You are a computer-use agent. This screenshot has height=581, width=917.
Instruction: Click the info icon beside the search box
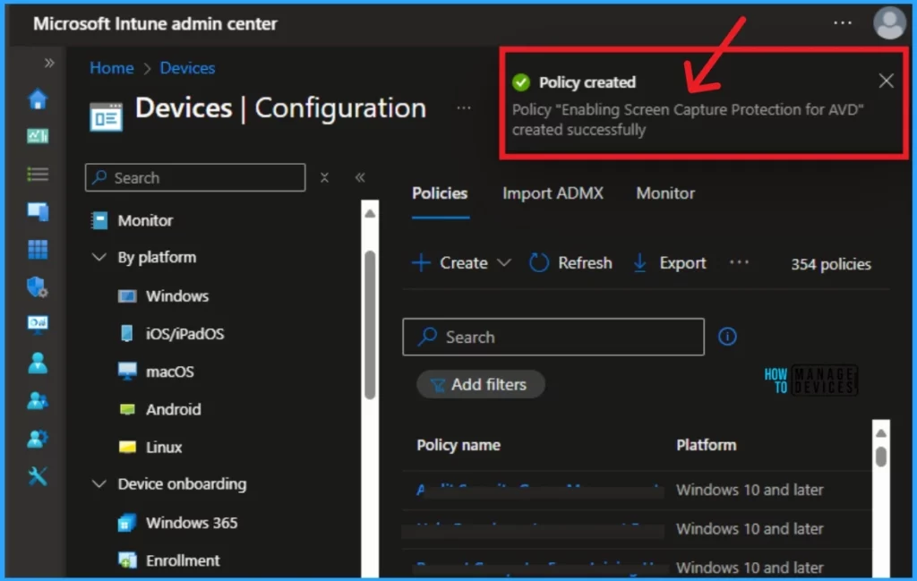tap(727, 337)
